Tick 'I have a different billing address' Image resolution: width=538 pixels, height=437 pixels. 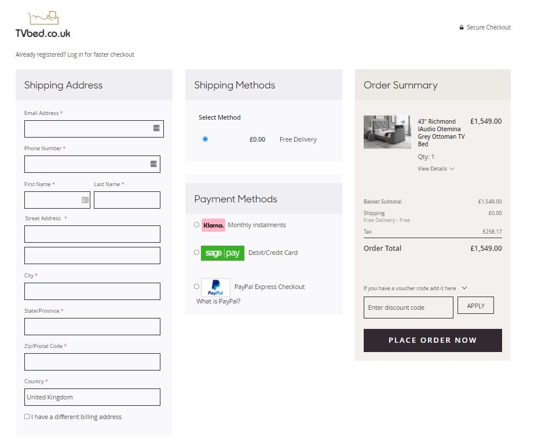click(x=27, y=417)
